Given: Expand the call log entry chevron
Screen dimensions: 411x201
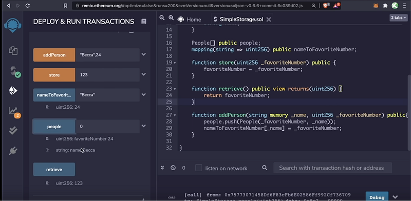Looking at the screenshot, I should [395, 197].
